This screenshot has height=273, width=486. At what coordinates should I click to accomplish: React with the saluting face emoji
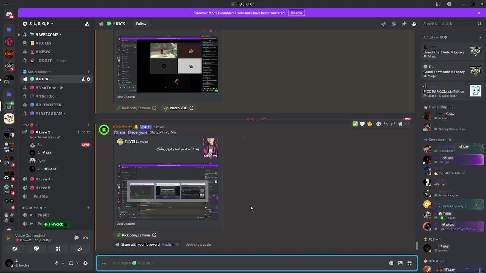[x=369, y=124]
